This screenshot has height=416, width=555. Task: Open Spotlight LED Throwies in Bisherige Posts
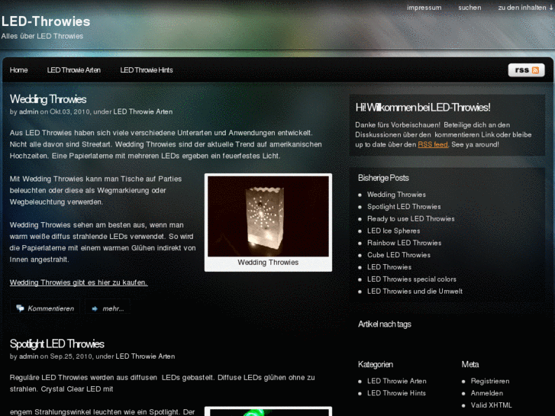coord(404,207)
